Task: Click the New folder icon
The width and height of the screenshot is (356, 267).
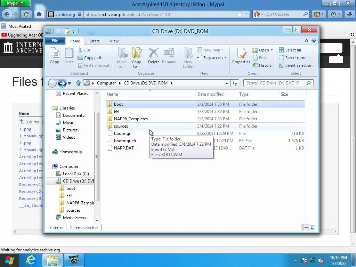Action: click(188, 58)
